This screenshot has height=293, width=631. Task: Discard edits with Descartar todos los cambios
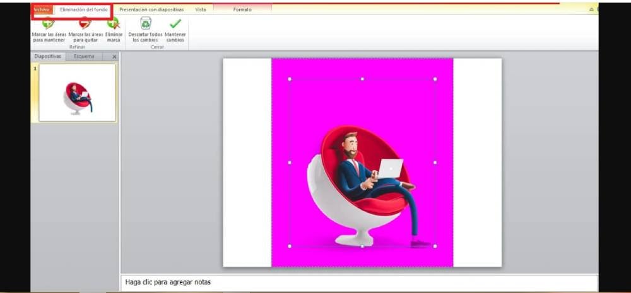(x=146, y=24)
